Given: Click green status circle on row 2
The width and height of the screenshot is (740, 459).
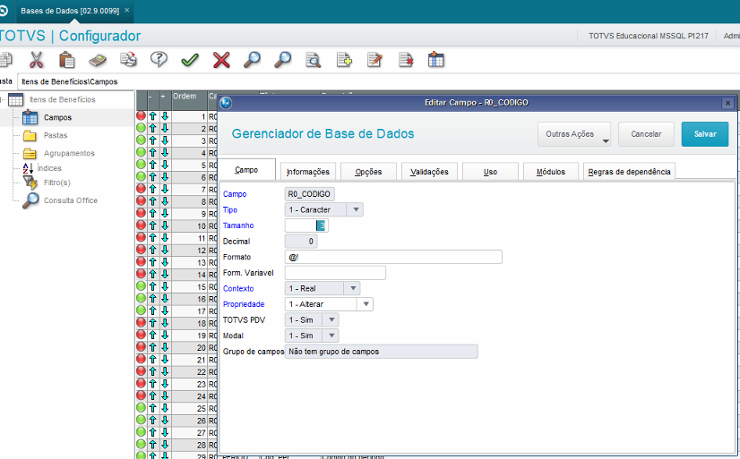Looking at the screenshot, I should pos(142,128).
